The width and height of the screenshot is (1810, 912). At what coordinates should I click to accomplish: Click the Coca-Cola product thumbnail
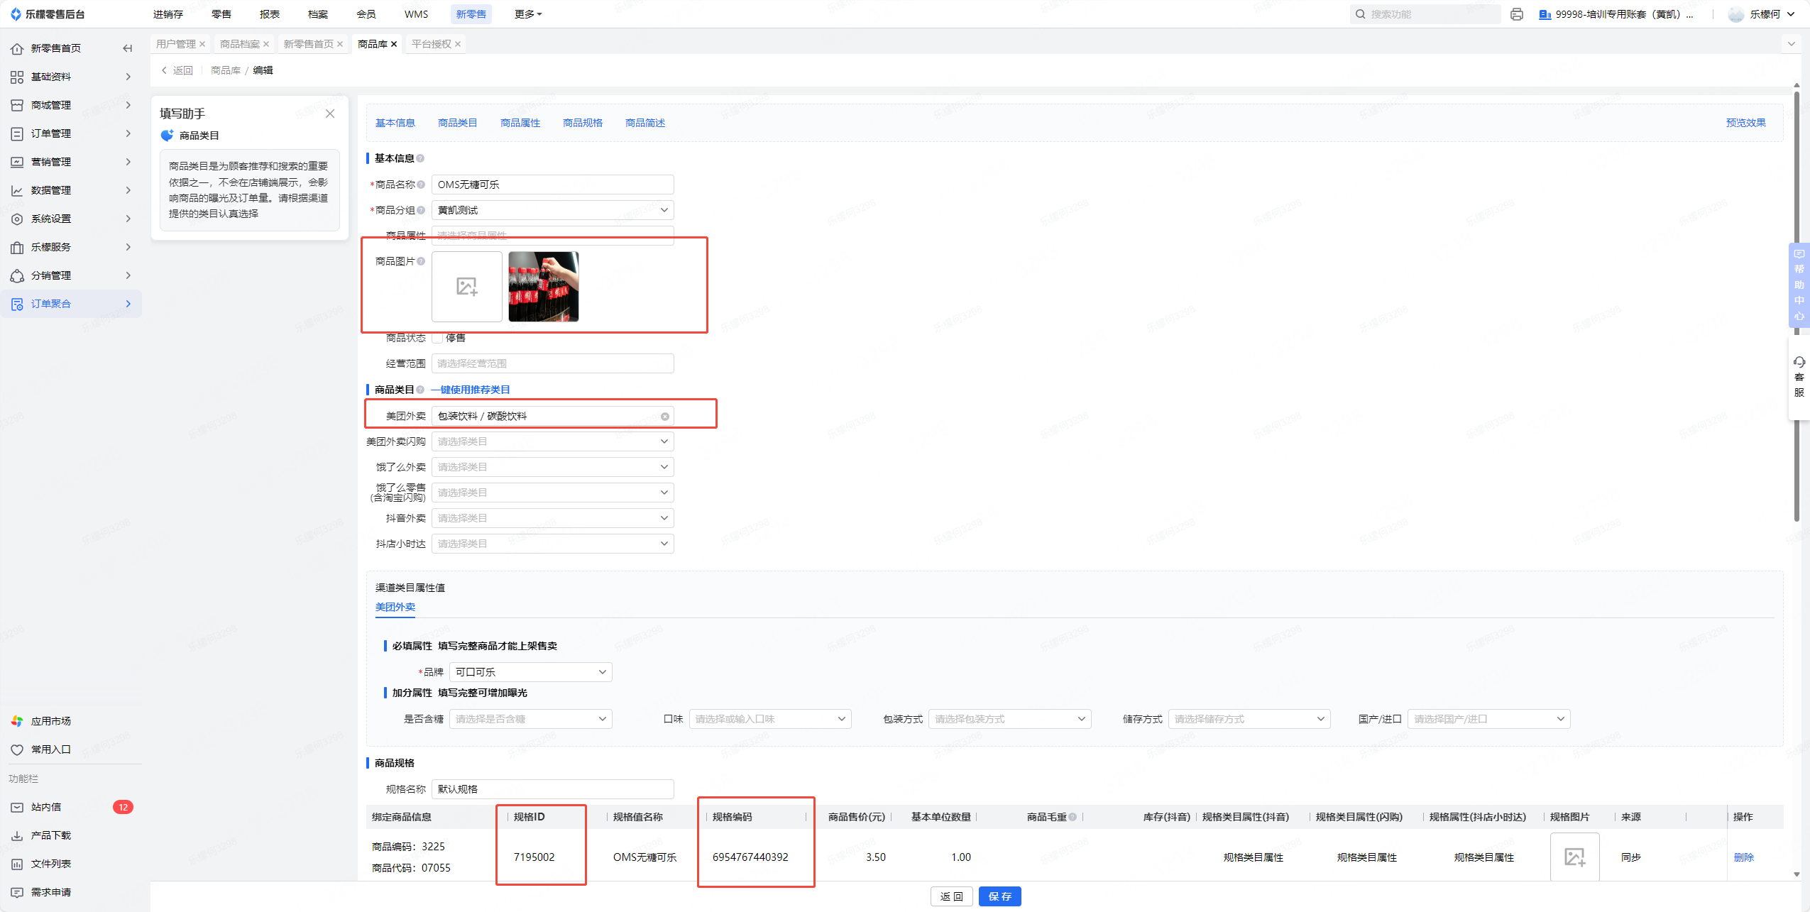click(x=544, y=287)
